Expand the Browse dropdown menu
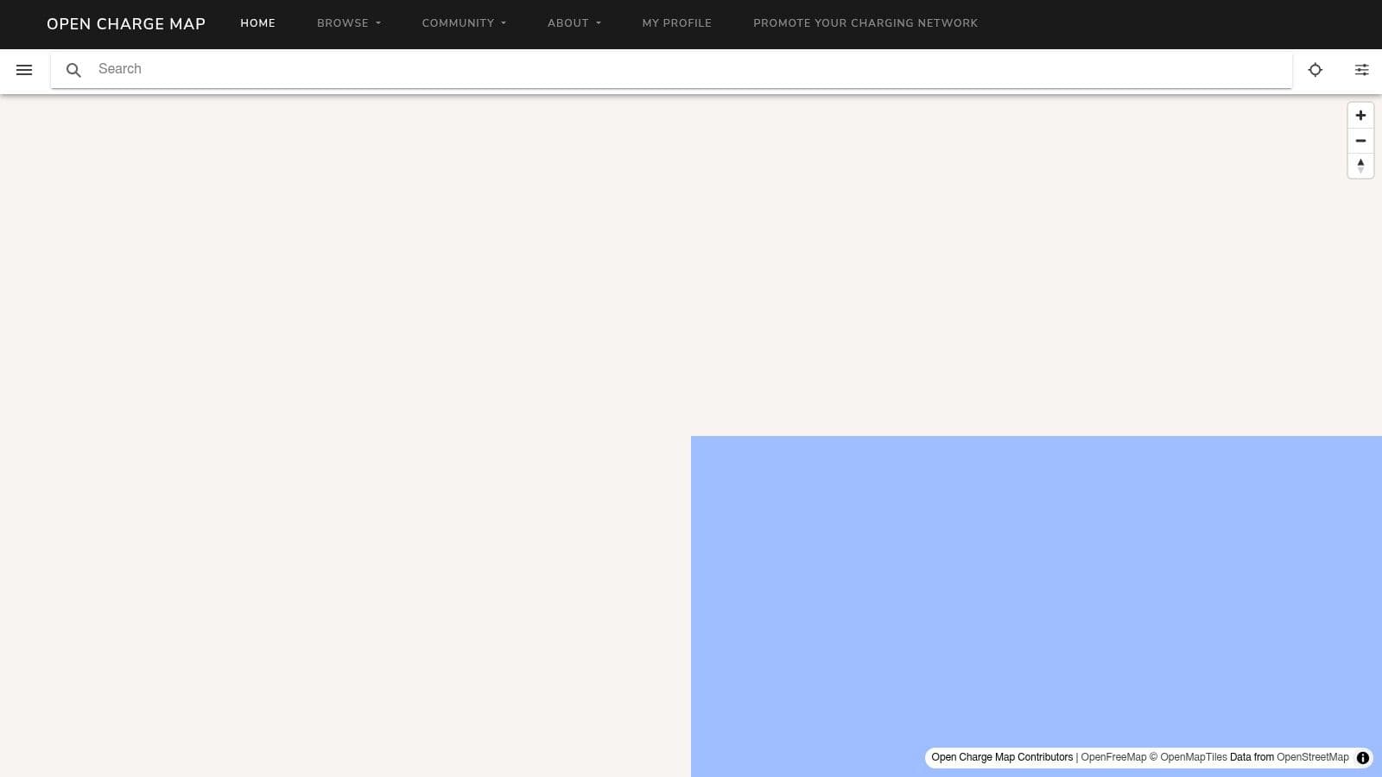Viewport: 1382px width, 777px height. (x=349, y=23)
